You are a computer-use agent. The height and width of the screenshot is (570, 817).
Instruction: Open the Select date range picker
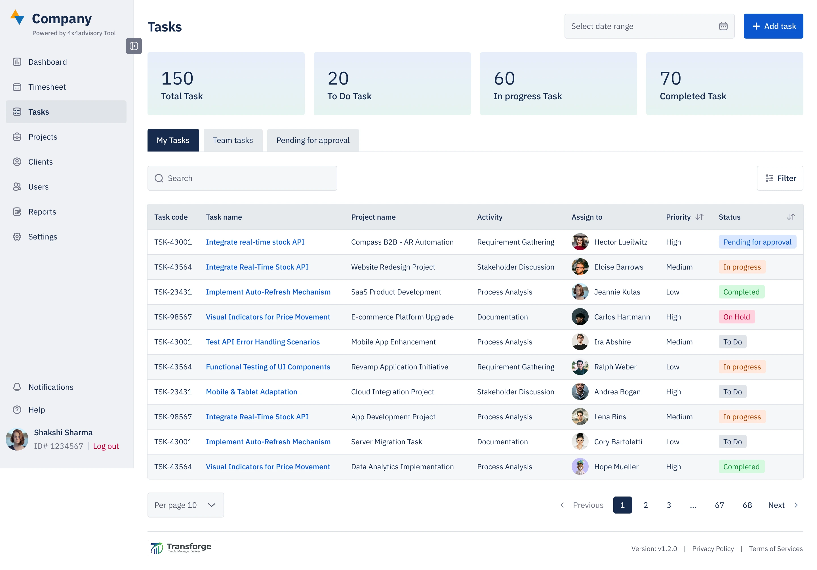pos(637,26)
